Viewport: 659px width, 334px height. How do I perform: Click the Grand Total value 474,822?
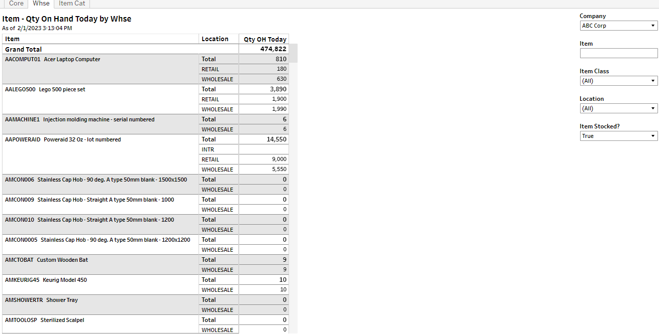click(x=273, y=49)
